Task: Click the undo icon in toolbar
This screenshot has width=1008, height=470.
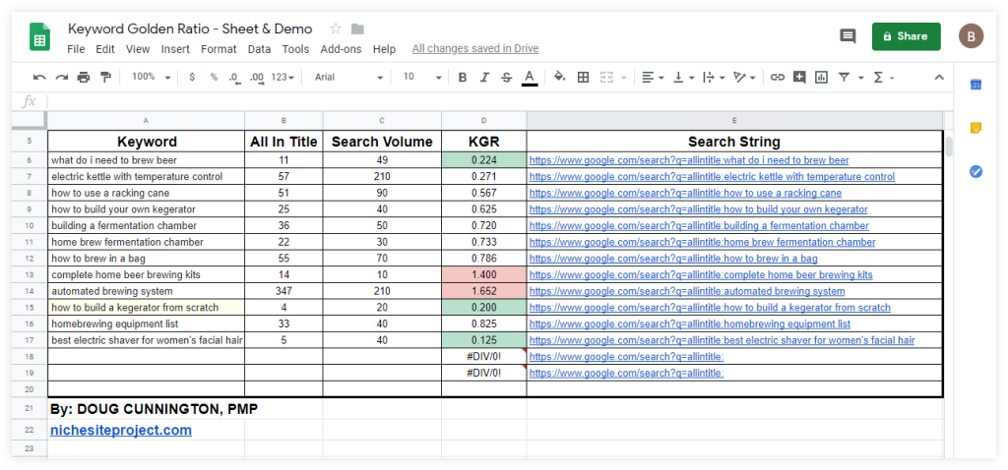Action: pyautogui.click(x=39, y=77)
